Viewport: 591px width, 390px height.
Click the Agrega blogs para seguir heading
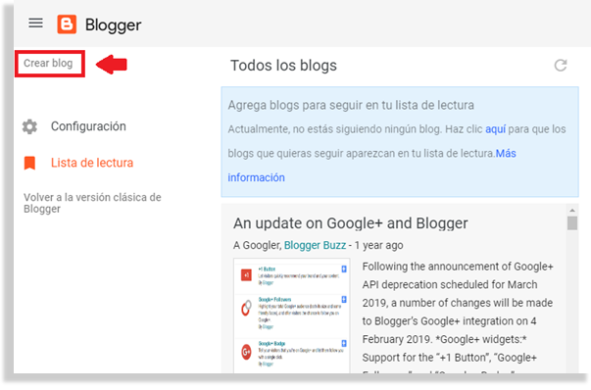tap(351, 105)
